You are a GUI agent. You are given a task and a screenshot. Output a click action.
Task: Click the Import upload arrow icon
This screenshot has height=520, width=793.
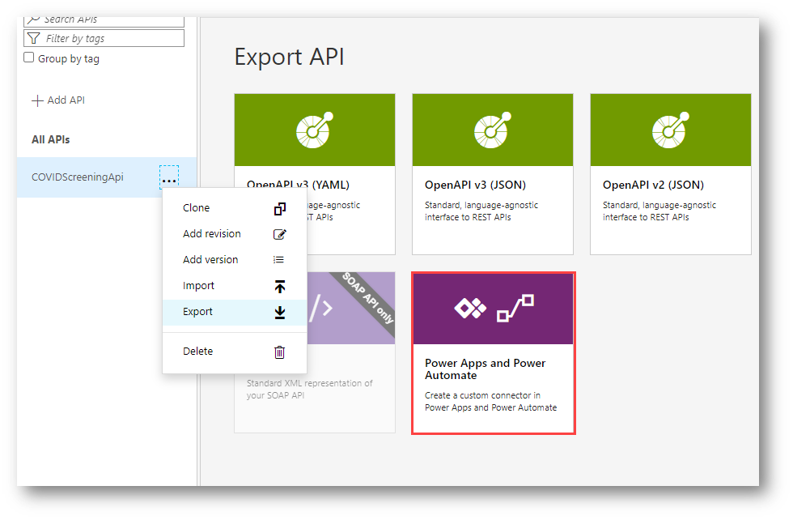click(x=279, y=286)
